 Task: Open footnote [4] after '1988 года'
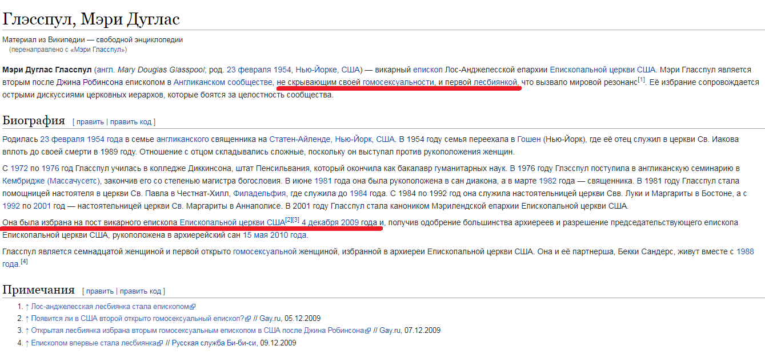click(x=24, y=262)
